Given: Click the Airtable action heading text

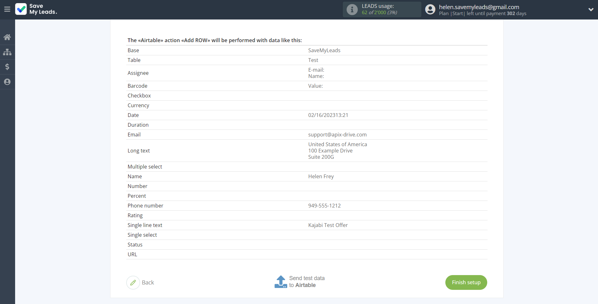Looking at the screenshot, I should (x=215, y=40).
